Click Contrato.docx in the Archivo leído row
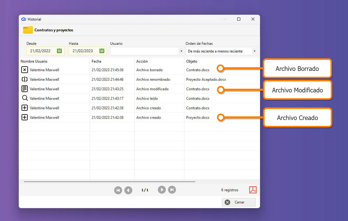 (198, 99)
